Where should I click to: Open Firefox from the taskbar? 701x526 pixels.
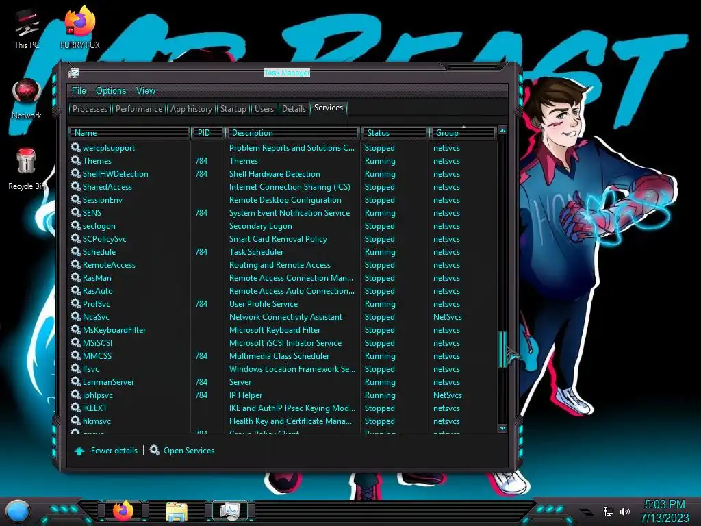tap(123, 510)
